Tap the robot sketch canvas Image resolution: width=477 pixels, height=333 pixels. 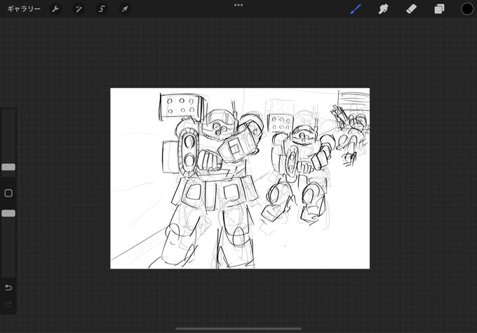[240, 178]
